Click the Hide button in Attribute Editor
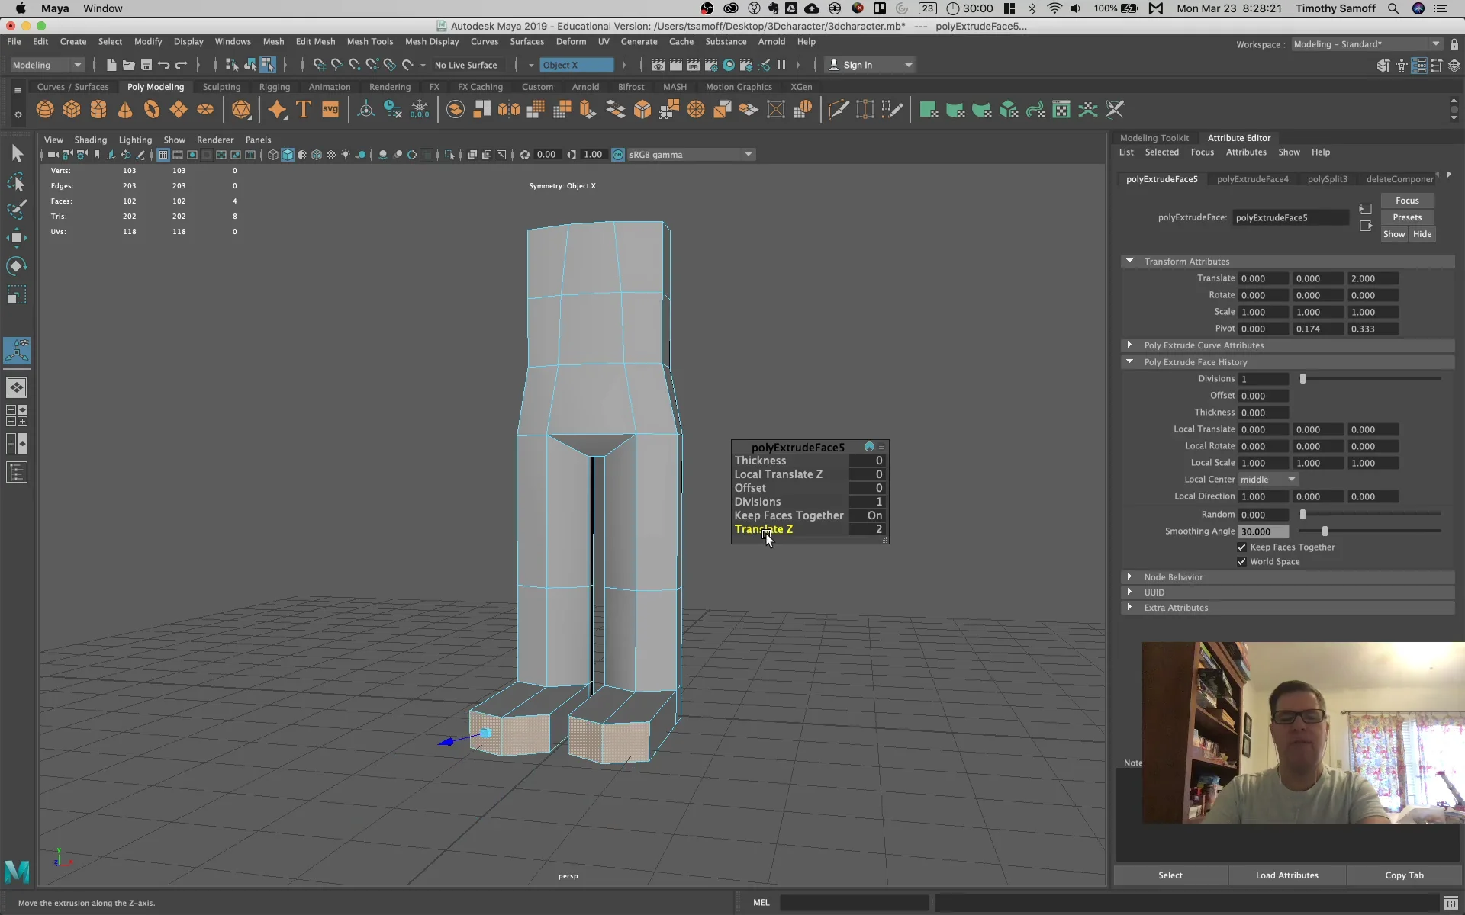 [x=1422, y=234]
